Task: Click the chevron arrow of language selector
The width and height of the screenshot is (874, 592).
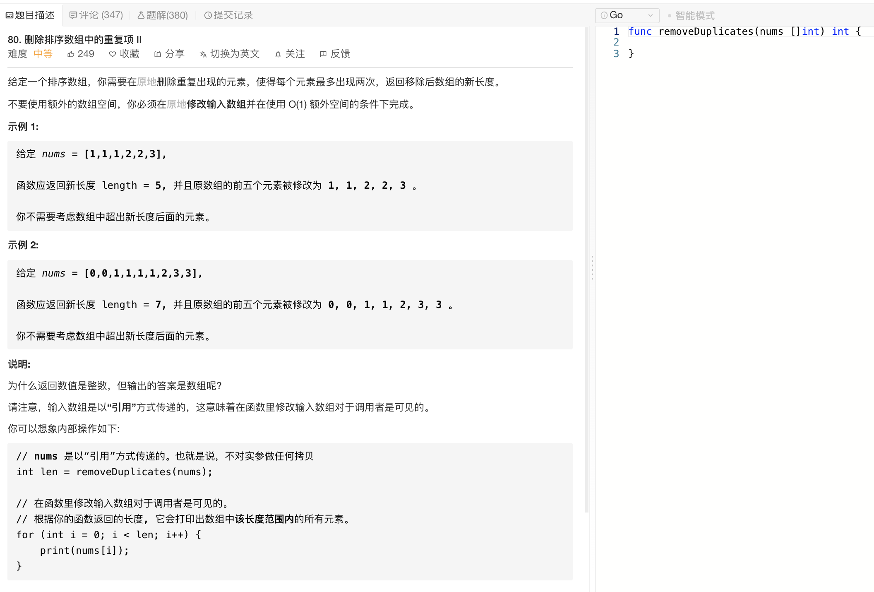Action: click(x=651, y=16)
